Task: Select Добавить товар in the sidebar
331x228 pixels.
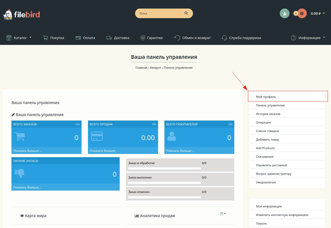Action: tap(267, 140)
